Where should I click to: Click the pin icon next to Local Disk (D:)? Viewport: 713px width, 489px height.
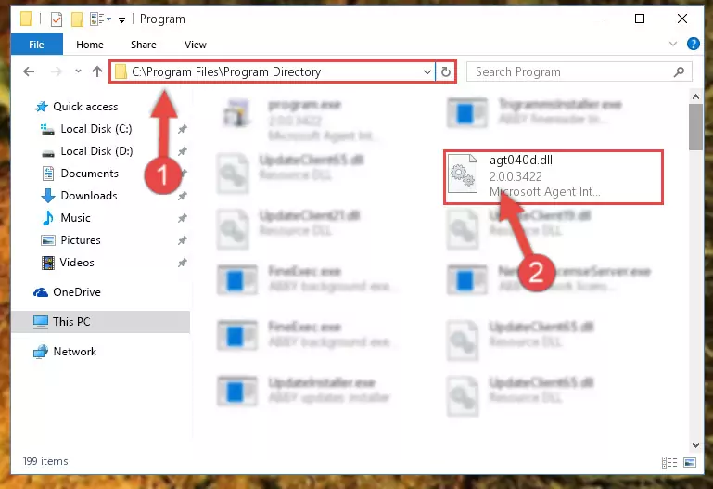point(183,151)
